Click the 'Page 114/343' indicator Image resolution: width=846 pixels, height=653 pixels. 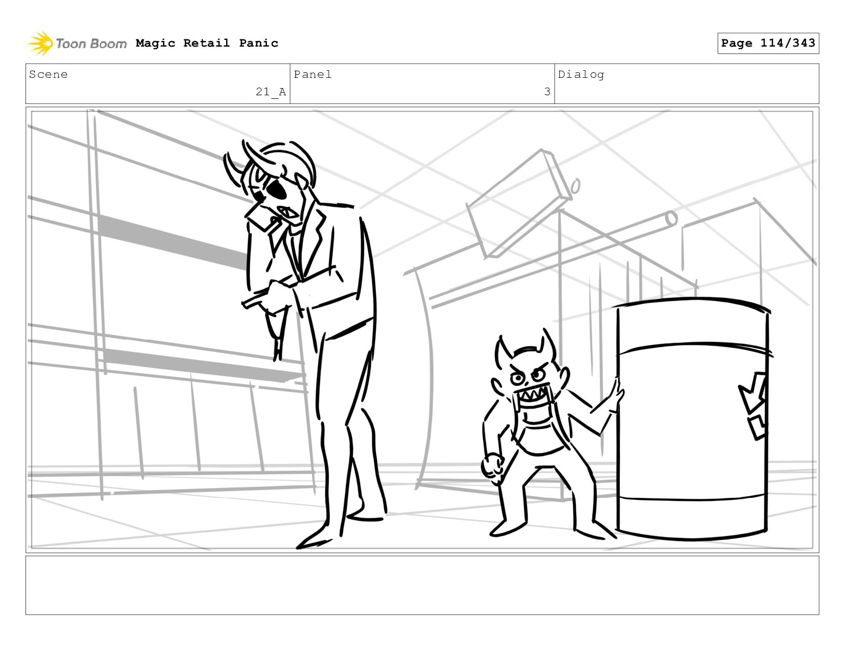tap(768, 43)
